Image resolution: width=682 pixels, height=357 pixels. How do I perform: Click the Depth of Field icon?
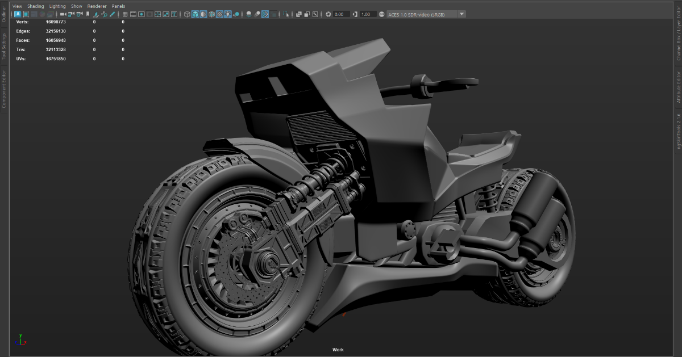click(273, 14)
